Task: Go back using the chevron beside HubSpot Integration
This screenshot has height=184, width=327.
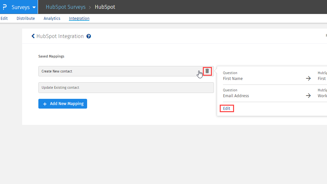Action: click(33, 36)
